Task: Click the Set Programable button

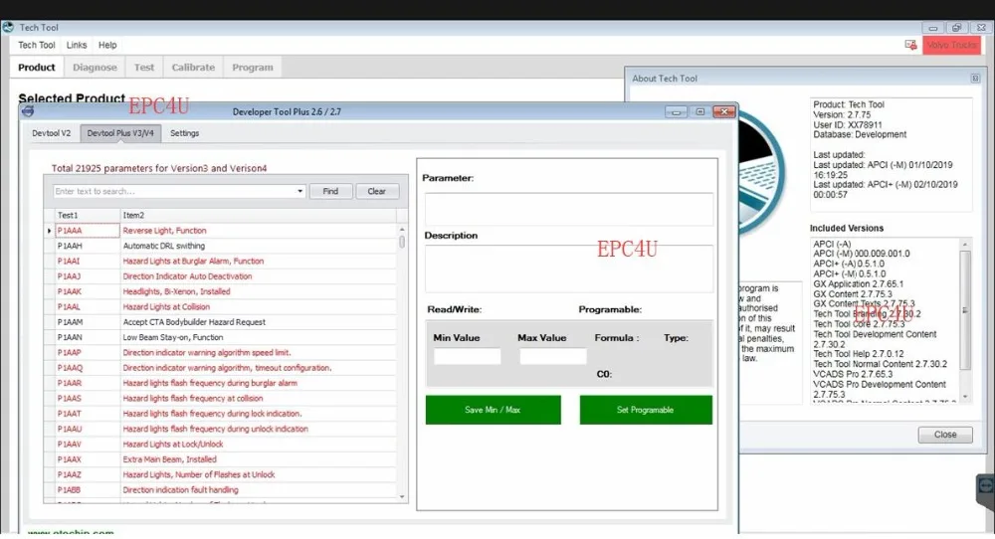Action: tap(646, 411)
